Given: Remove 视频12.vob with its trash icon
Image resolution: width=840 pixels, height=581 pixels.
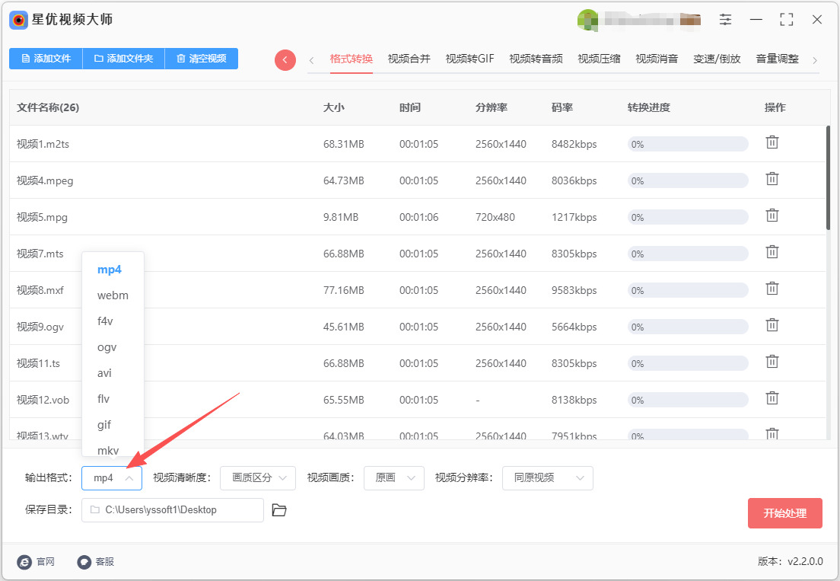Looking at the screenshot, I should coord(772,398).
